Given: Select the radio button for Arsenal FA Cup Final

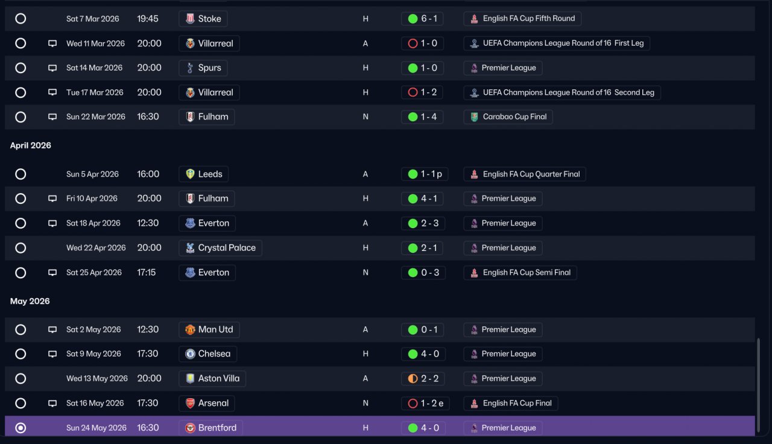Looking at the screenshot, I should point(21,403).
